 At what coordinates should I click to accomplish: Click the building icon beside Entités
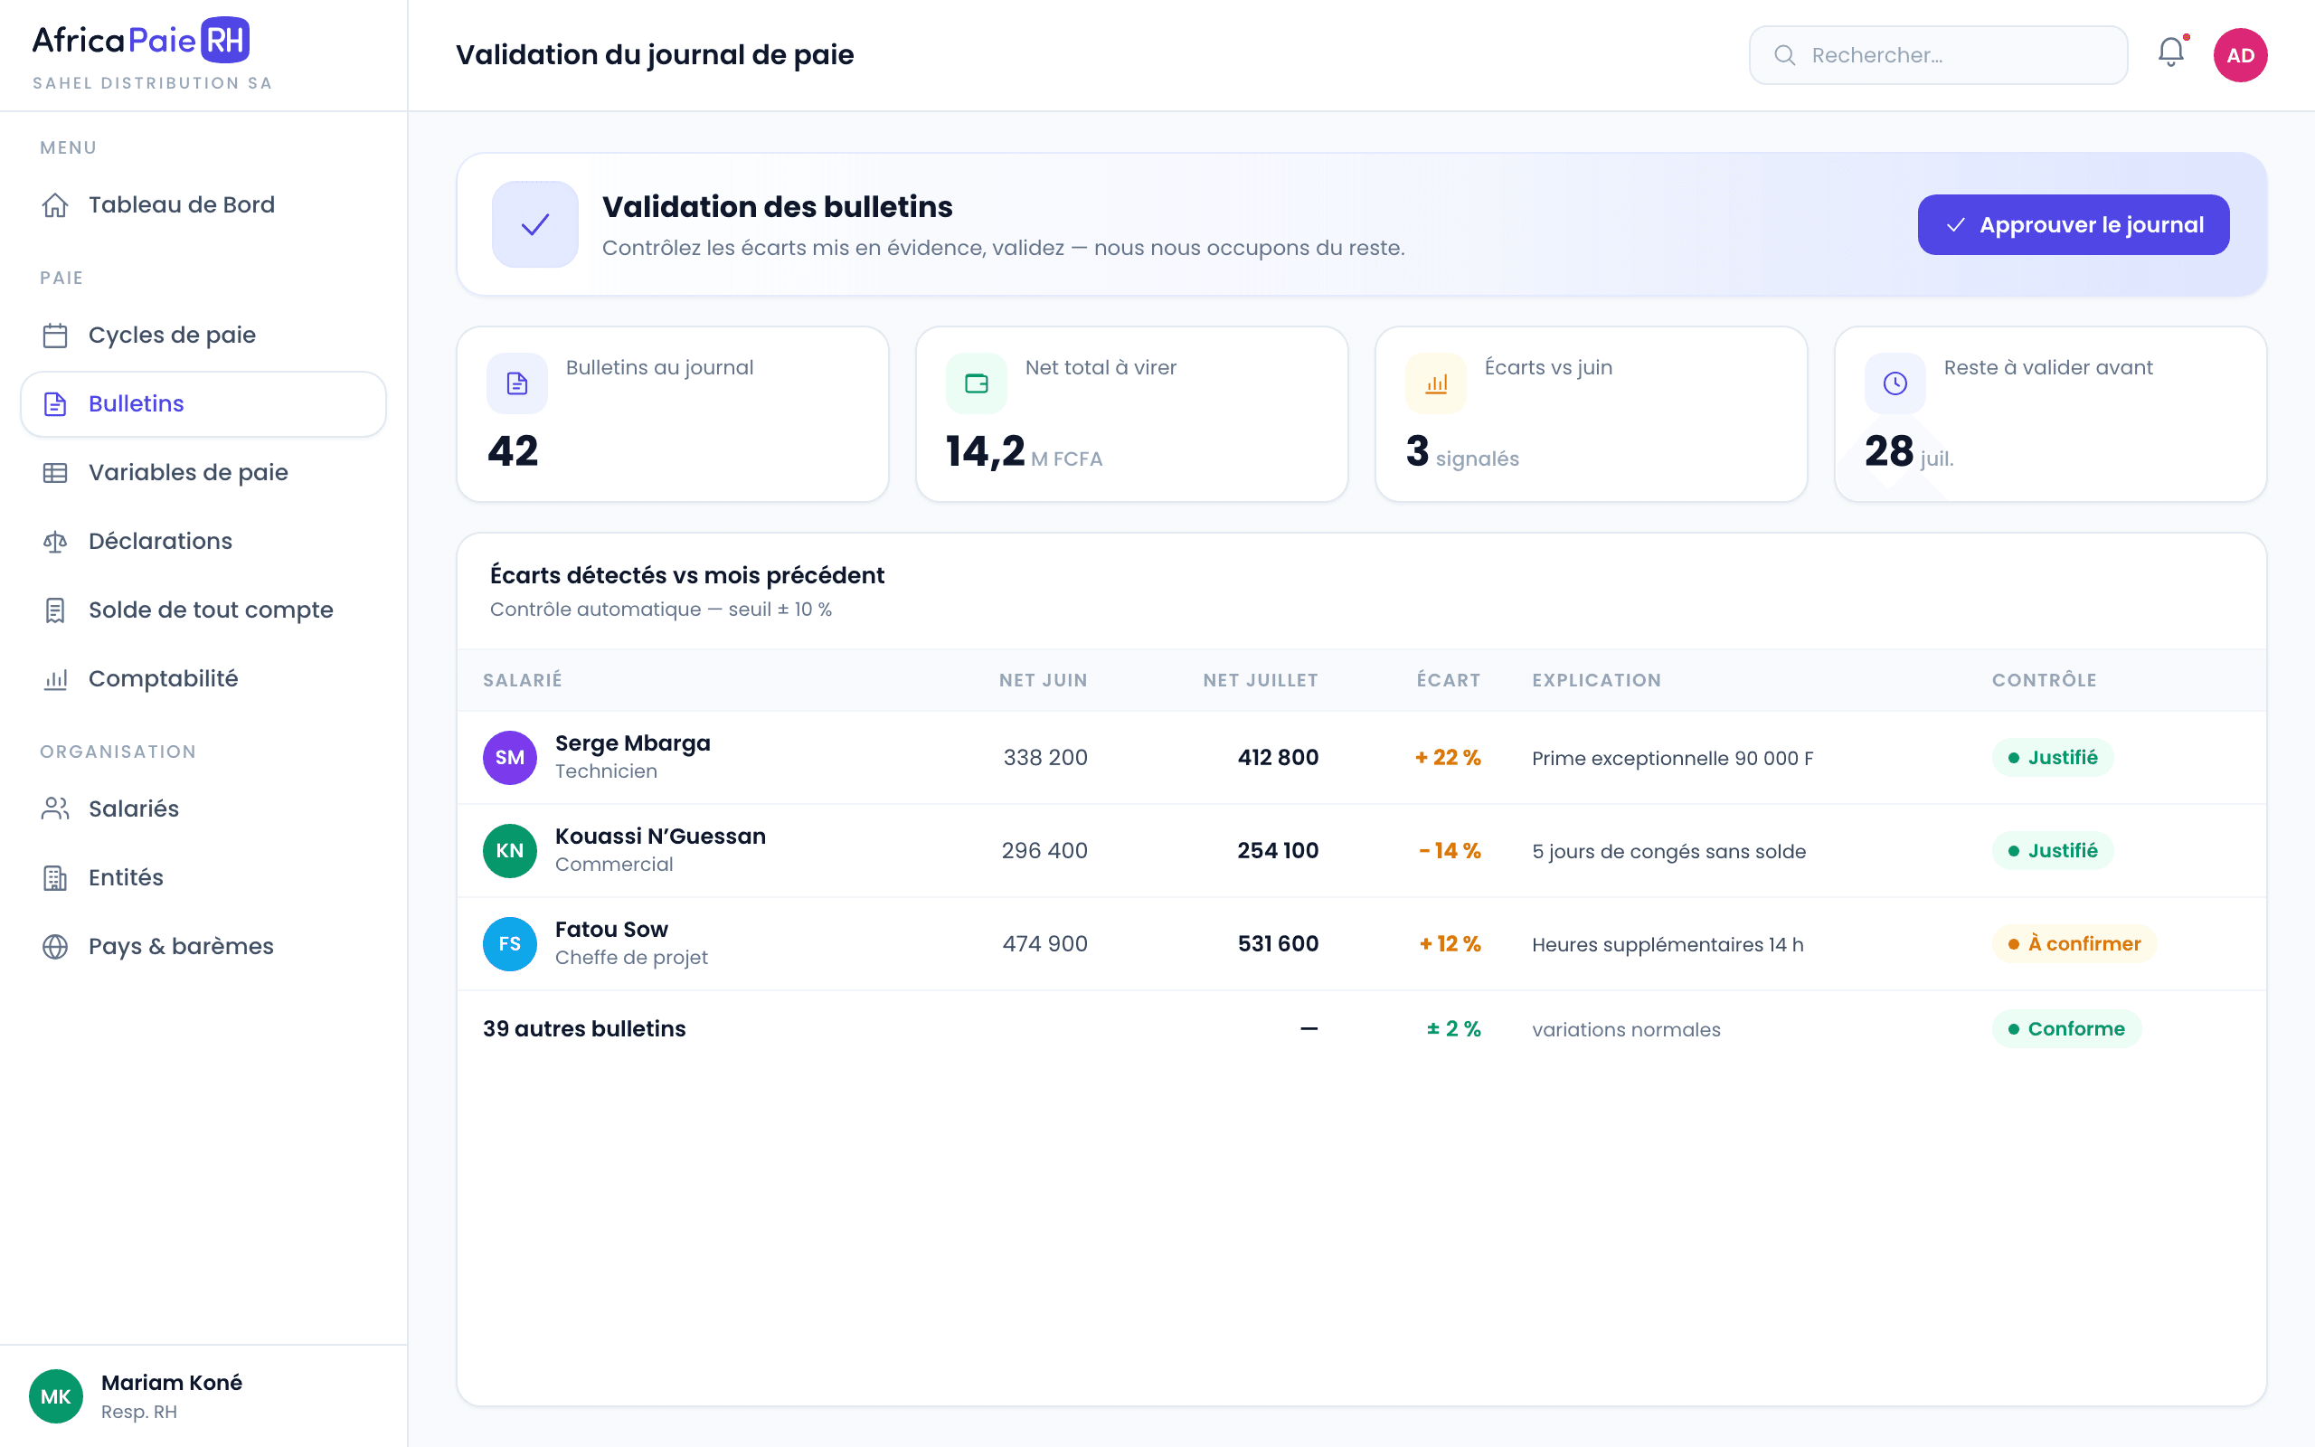click(55, 877)
